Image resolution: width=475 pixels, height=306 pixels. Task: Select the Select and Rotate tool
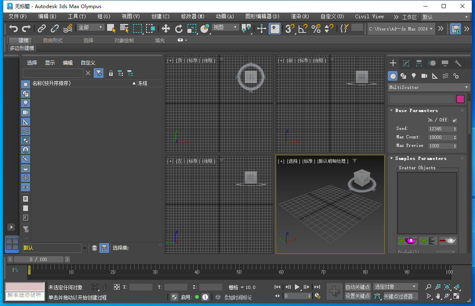tap(179, 29)
